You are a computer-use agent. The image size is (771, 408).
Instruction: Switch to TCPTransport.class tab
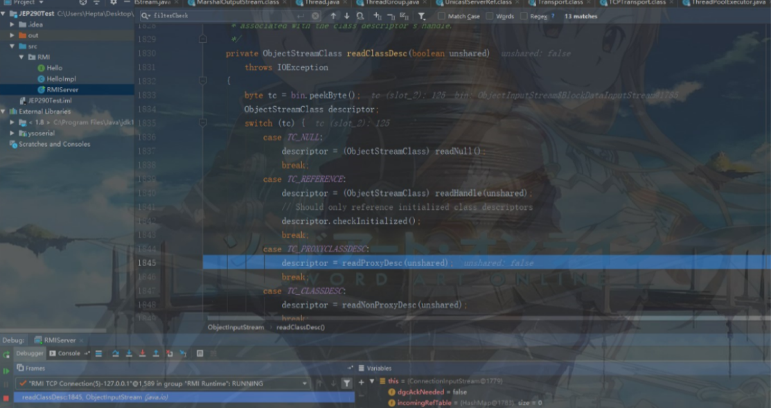point(637,3)
